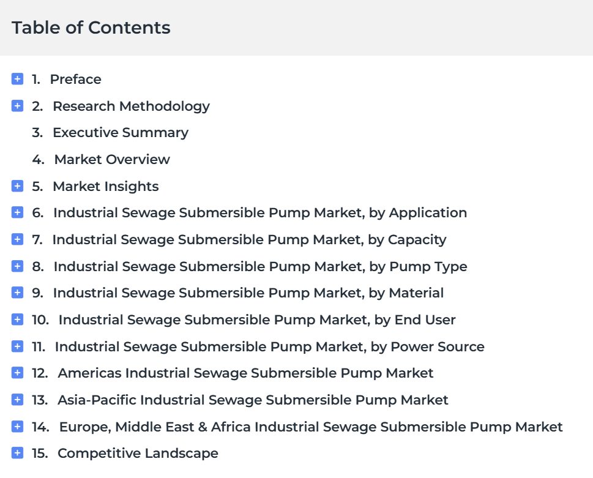593x478 pixels.
Task: Expand the by Application section plus icon
Action: (17, 212)
